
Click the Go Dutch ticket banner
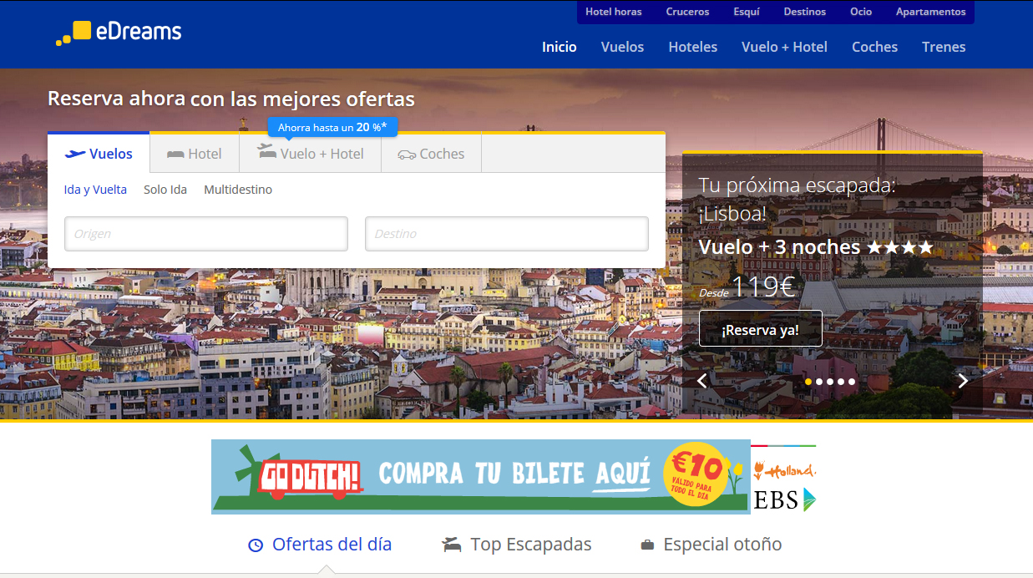(x=480, y=476)
